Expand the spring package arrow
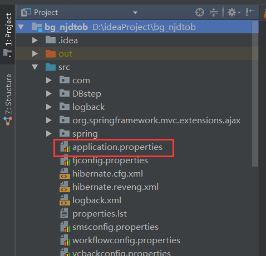The image size is (266, 256). (x=49, y=134)
